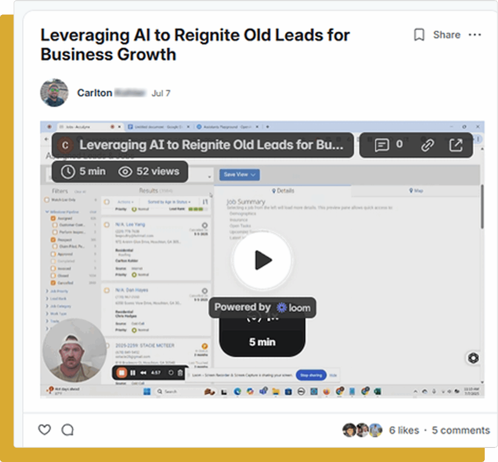Toggle the Watch List Only checkbox
Screen dimensions: 498x462
click(47, 200)
